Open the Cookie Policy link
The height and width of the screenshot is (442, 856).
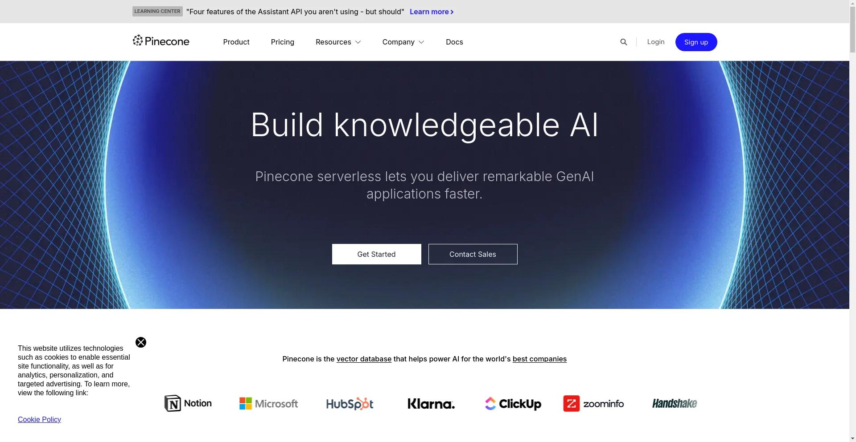coord(39,419)
